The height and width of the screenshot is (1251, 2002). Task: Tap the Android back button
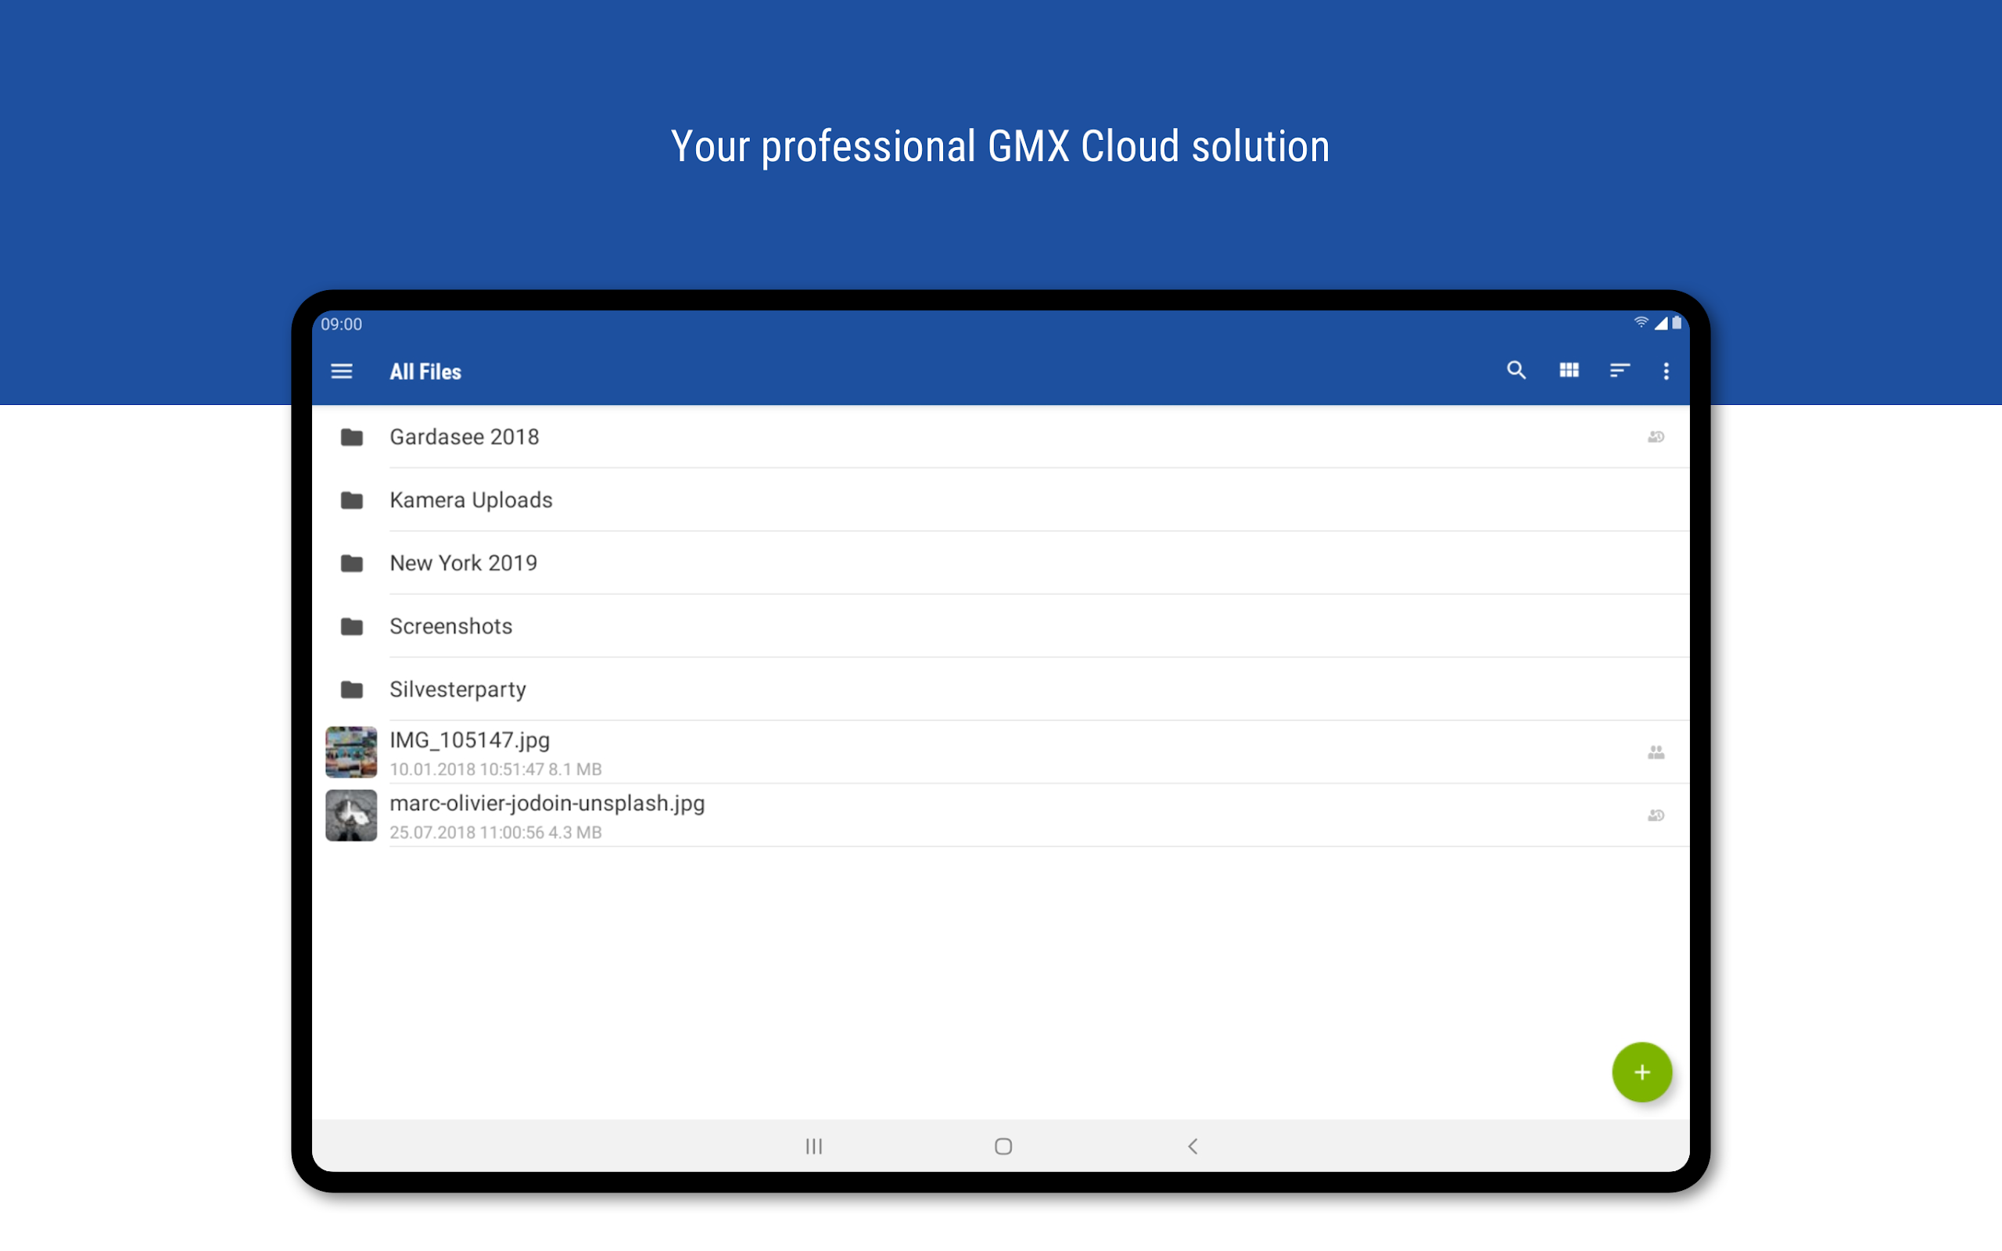click(1193, 1146)
